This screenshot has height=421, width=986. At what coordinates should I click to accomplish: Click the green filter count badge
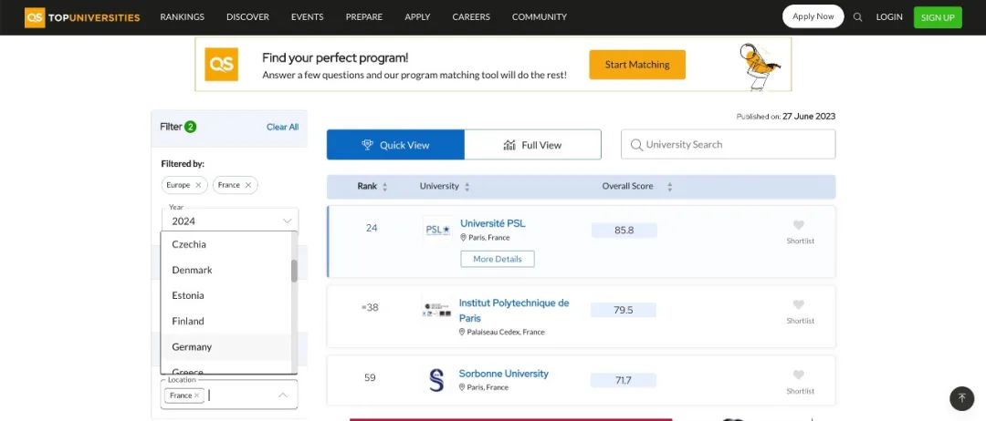[191, 127]
